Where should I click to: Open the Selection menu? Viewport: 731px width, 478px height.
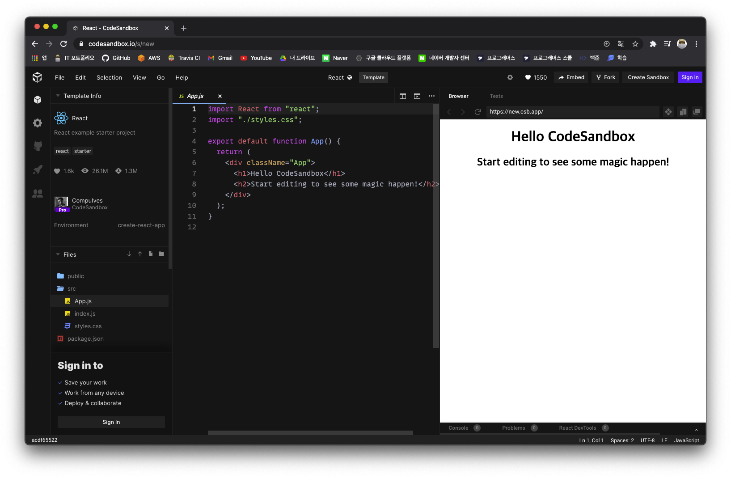click(x=109, y=77)
